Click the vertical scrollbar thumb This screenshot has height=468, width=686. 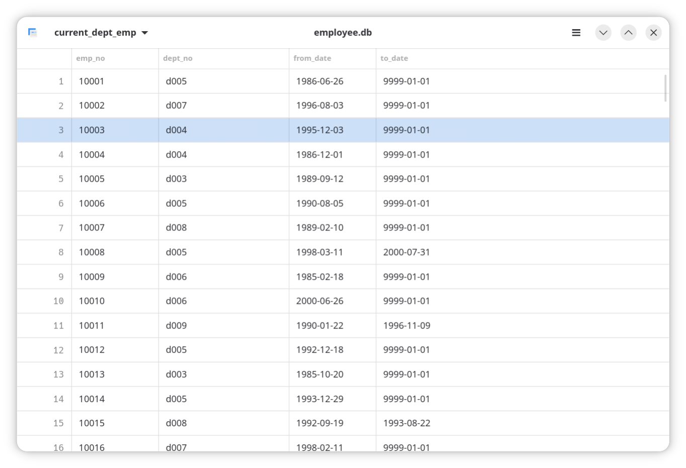(x=665, y=88)
